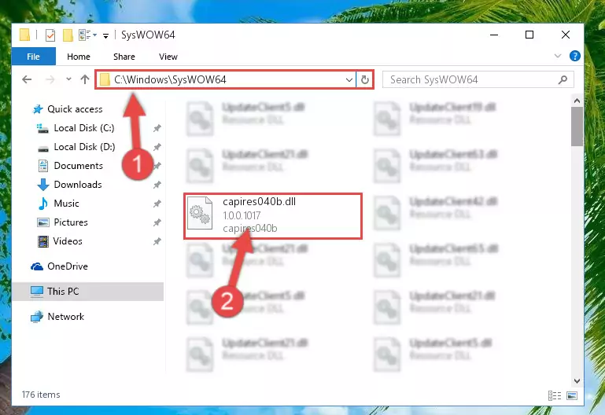Click the pin icon beside Local Disk (D:)
605x415 pixels.
click(x=157, y=147)
